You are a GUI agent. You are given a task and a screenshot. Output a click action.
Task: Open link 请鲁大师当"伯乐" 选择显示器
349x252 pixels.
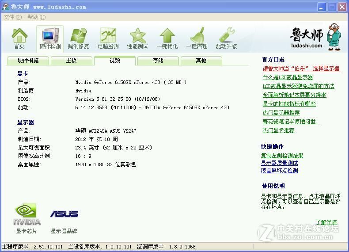301,69
